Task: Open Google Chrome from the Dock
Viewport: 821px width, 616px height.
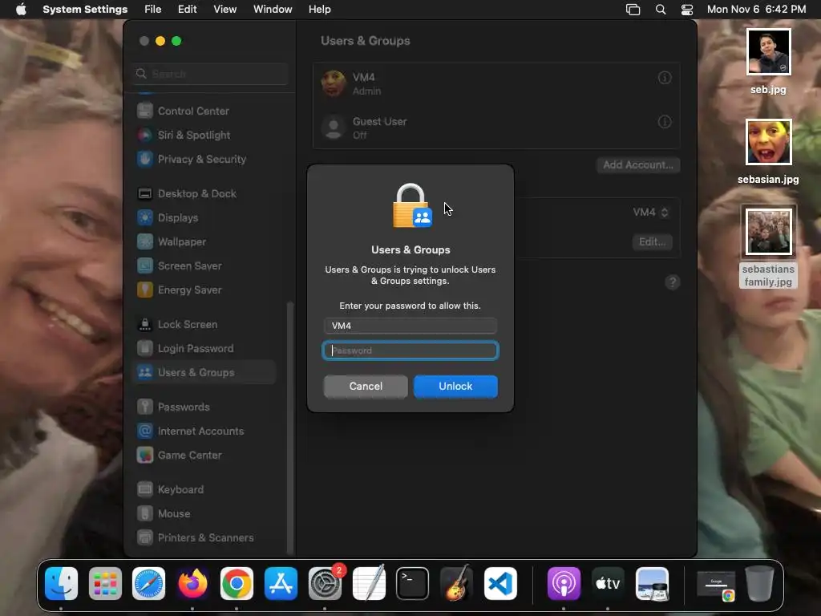Action: [x=237, y=584]
